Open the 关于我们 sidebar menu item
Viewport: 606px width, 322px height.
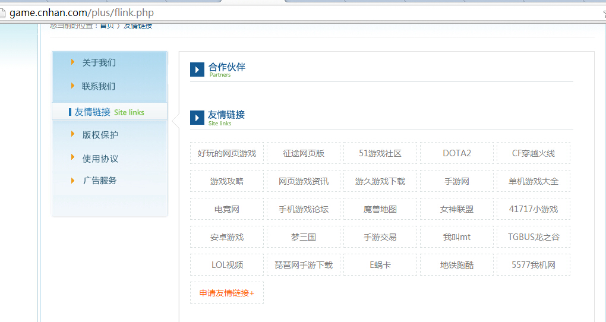pyautogui.click(x=99, y=62)
